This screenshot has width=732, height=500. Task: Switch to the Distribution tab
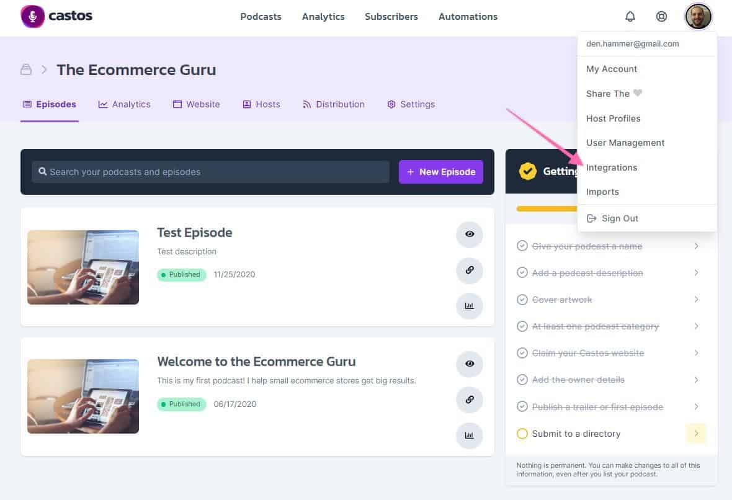[333, 104]
